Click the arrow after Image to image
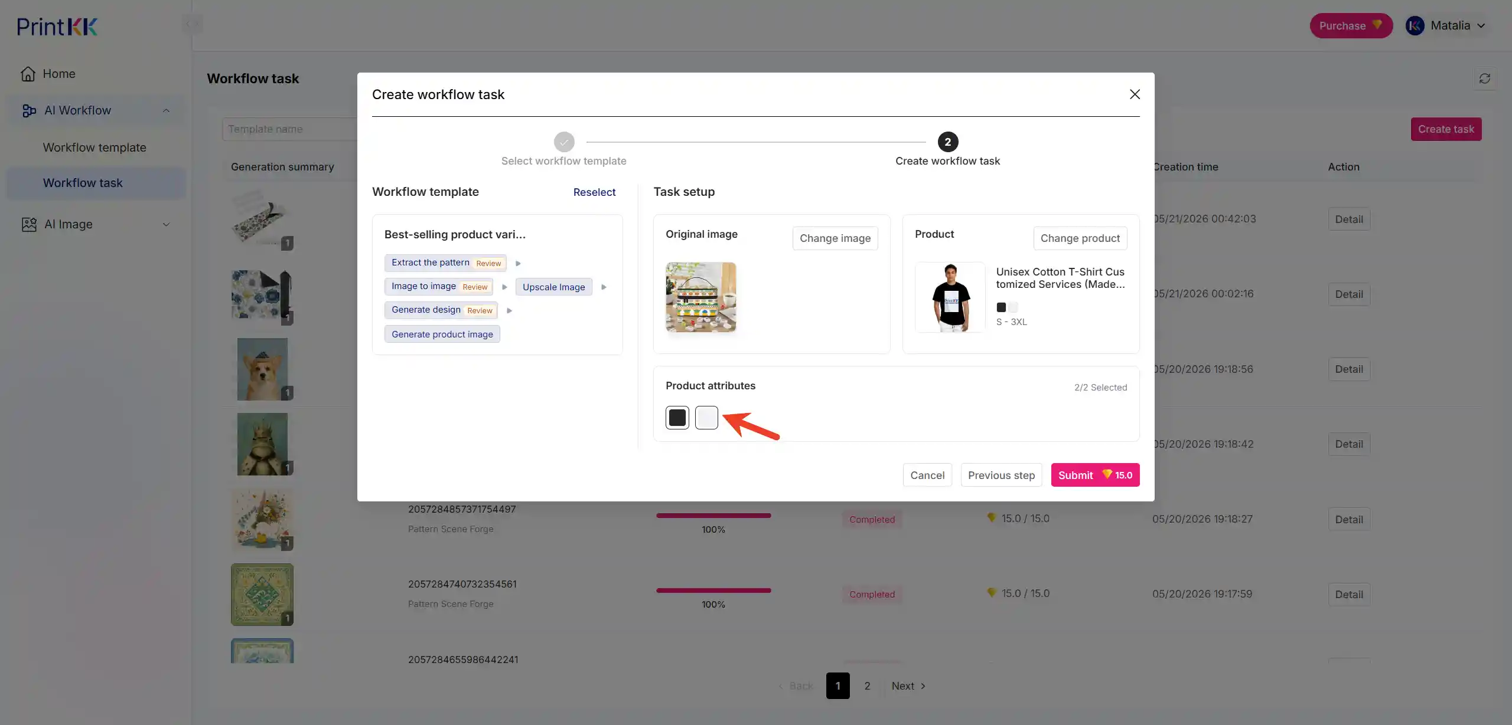The image size is (1512, 725). (504, 287)
